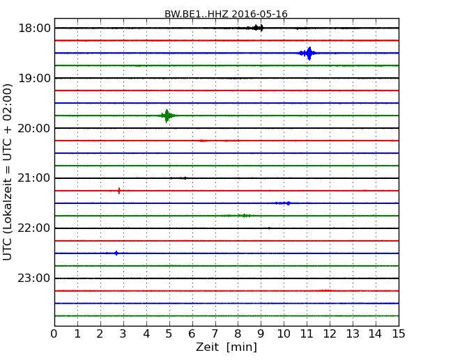Viewport: 453px width, 362px height.
Task: Click the x-axis tick label 14
Action: tap(375, 334)
